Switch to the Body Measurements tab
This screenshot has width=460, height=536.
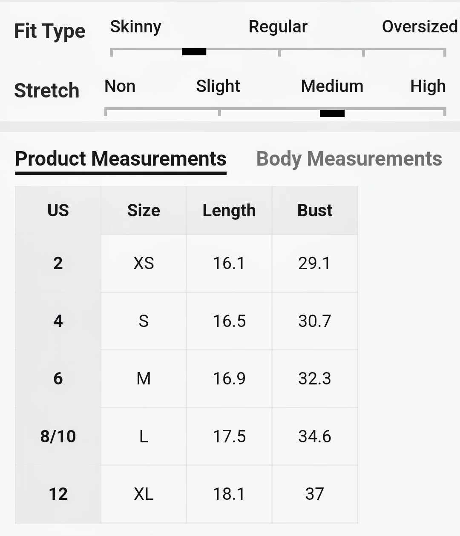pos(349,159)
